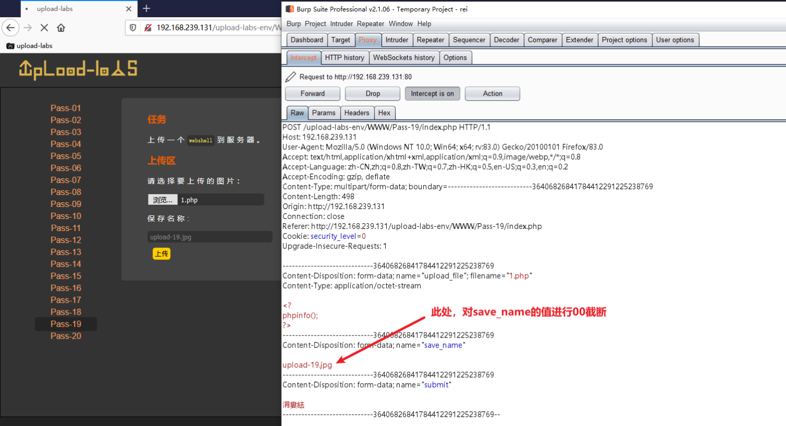
Task: Open the Pass-15 link
Action: pos(66,276)
